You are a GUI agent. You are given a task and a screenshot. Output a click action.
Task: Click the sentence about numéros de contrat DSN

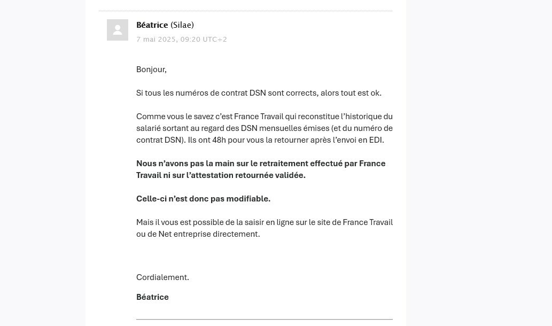tap(259, 93)
